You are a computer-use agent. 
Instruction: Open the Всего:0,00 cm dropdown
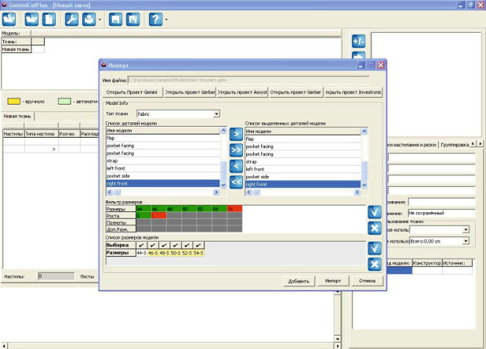pyautogui.click(x=466, y=239)
